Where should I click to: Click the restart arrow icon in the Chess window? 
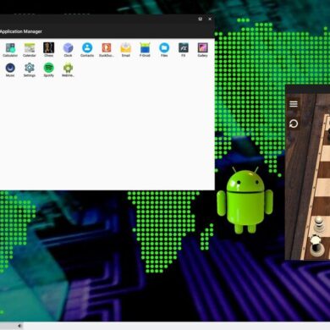point(294,124)
